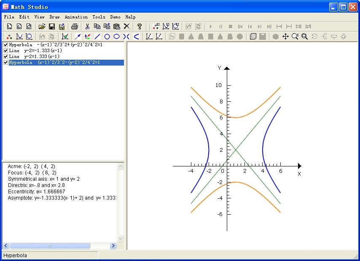Select the highlighted Hyperbola (x-1)^2/3^2 entry
The height and width of the screenshot is (261, 360).
tap(66, 63)
